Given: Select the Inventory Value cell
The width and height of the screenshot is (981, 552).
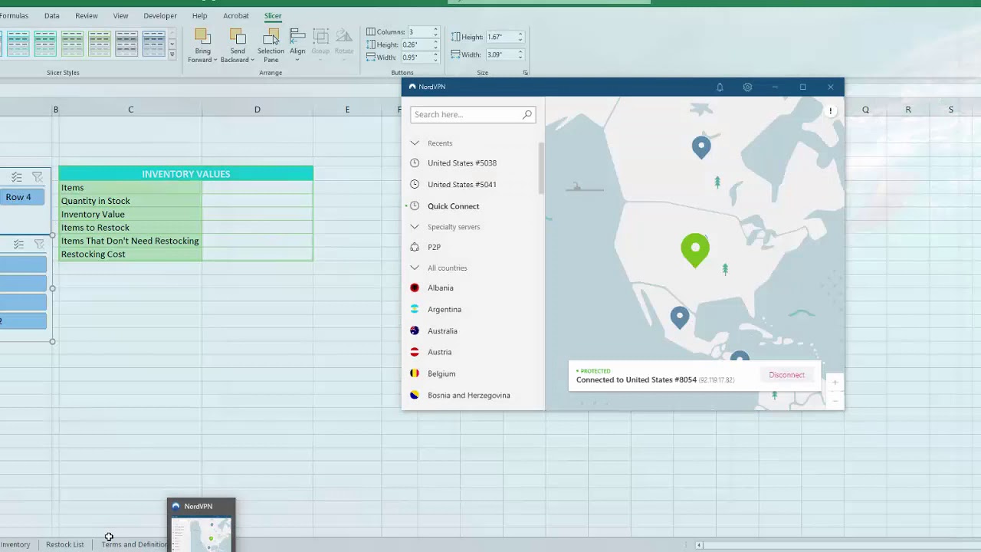Looking at the screenshot, I should [130, 214].
